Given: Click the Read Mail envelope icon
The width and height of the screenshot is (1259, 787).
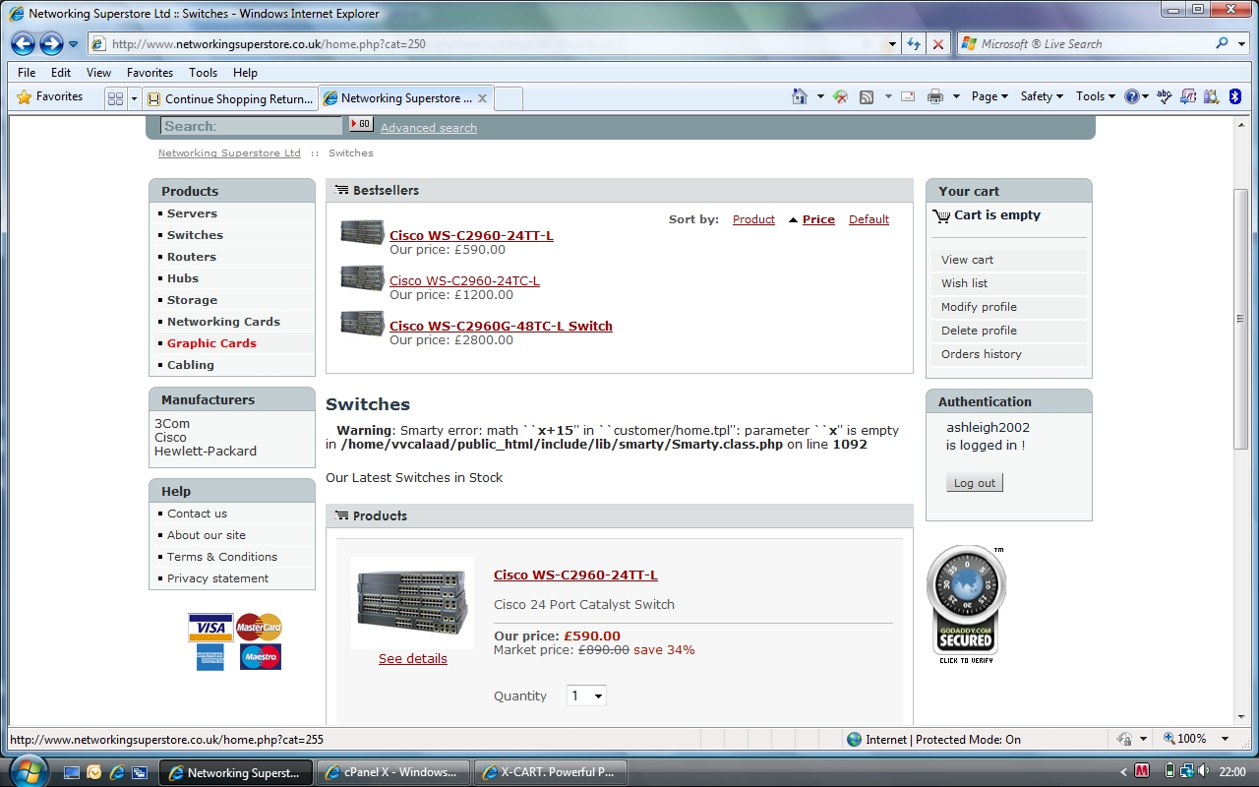Looking at the screenshot, I should pos(908,96).
